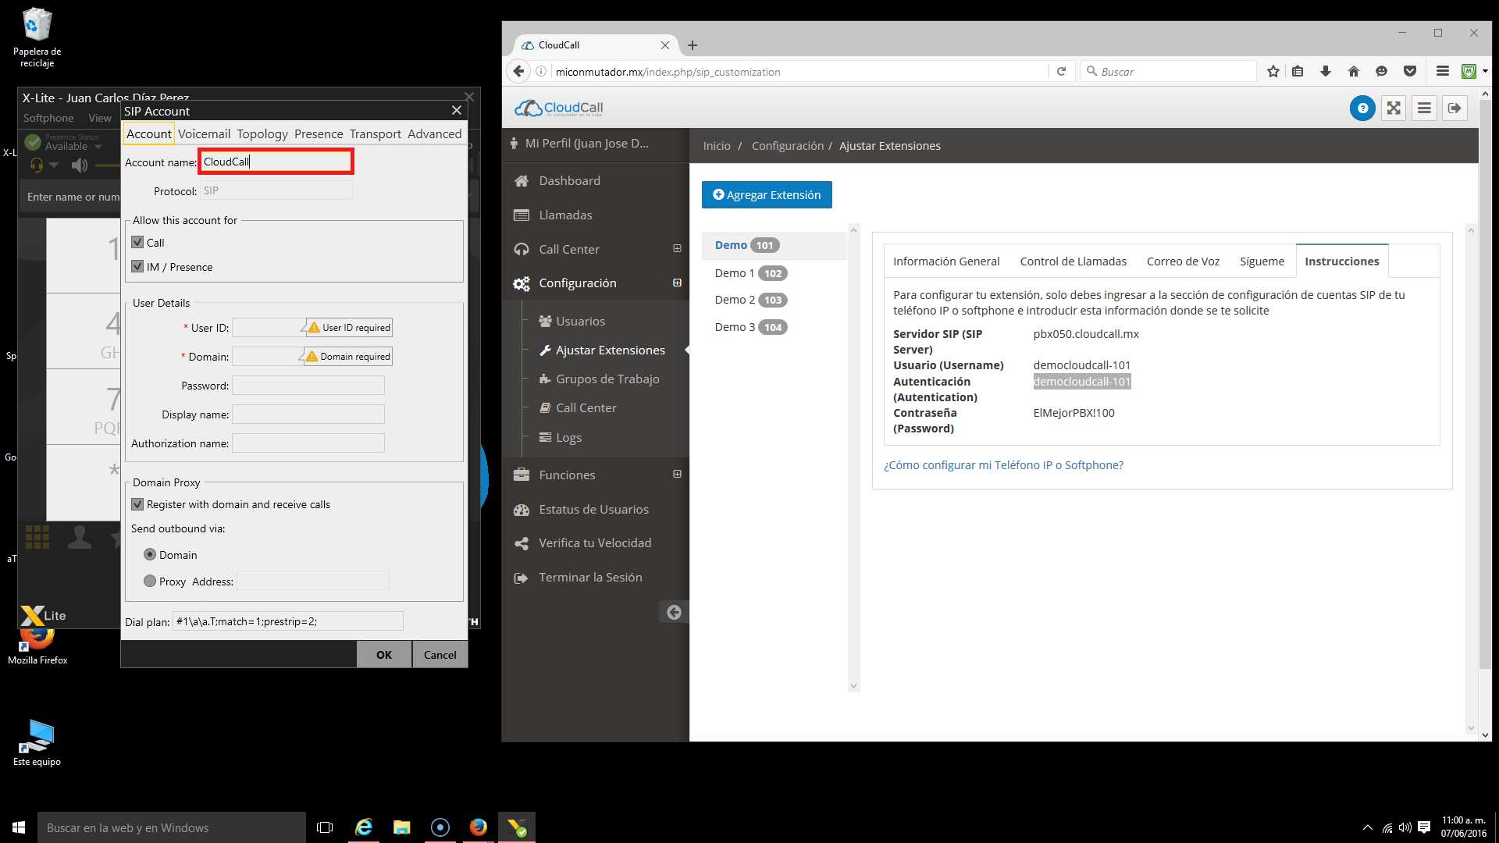Click the logout arrow icon in CloudCall header

[1454, 108]
